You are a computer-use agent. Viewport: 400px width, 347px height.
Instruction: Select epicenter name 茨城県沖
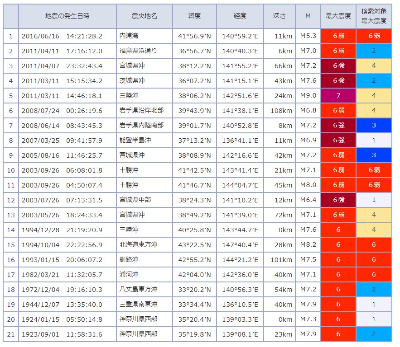click(132, 80)
